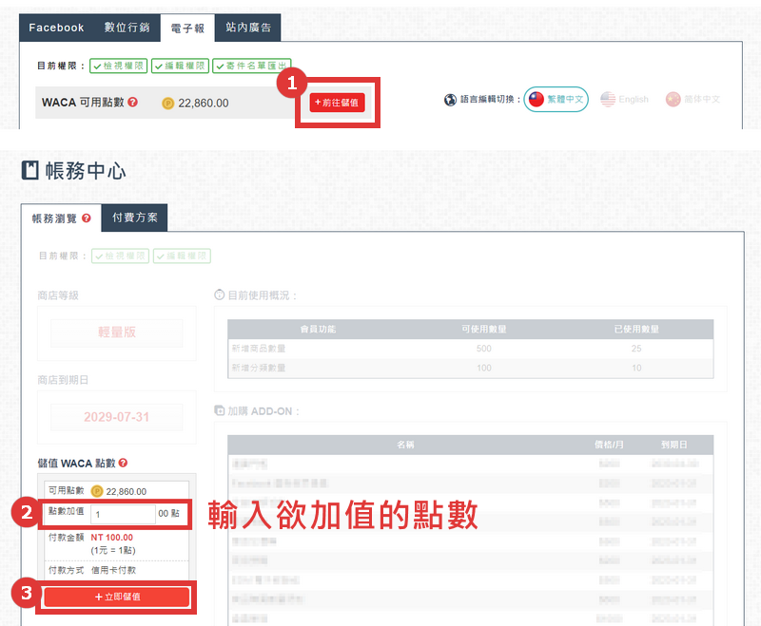Click the 到期日 column header
The height and width of the screenshot is (626, 761).
click(x=674, y=445)
